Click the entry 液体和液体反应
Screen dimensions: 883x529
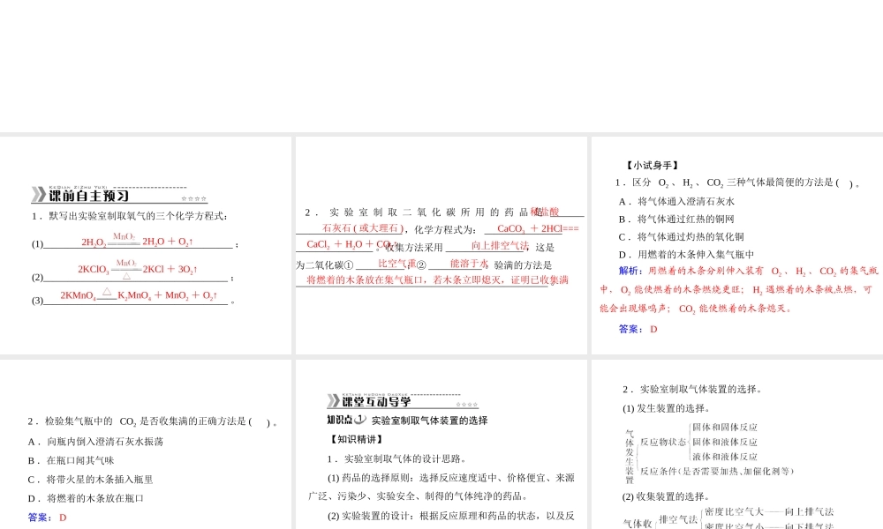725,457
